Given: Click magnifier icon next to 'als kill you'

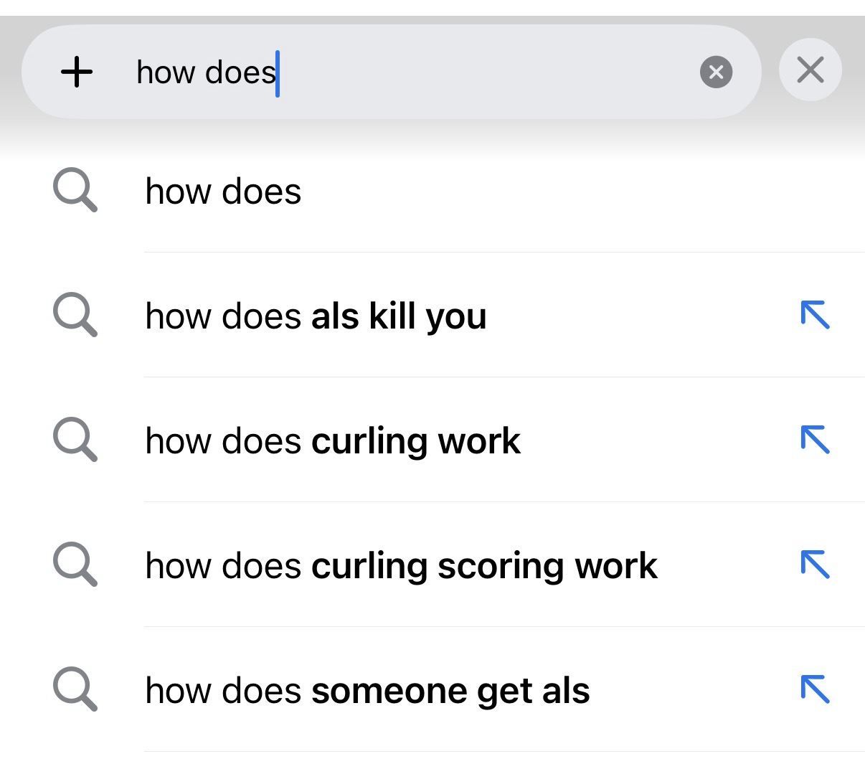Looking at the screenshot, I should click(x=75, y=316).
